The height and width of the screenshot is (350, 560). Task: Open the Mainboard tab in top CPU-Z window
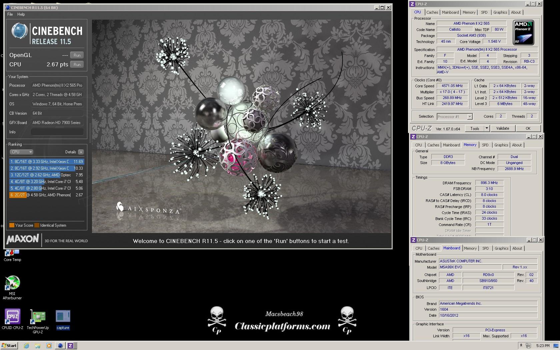pyautogui.click(x=450, y=12)
